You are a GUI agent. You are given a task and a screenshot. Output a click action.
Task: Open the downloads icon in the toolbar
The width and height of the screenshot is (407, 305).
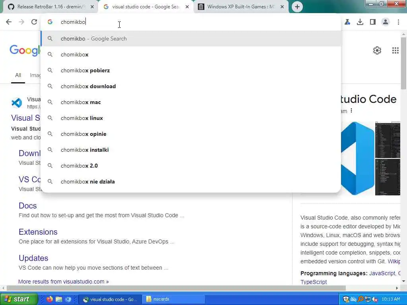point(360,22)
